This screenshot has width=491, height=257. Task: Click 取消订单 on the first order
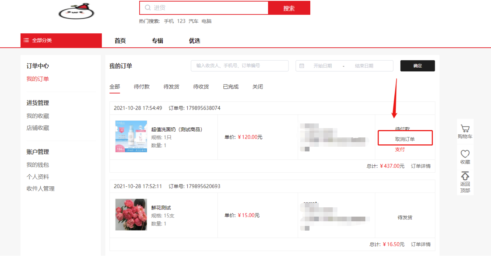(405, 139)
